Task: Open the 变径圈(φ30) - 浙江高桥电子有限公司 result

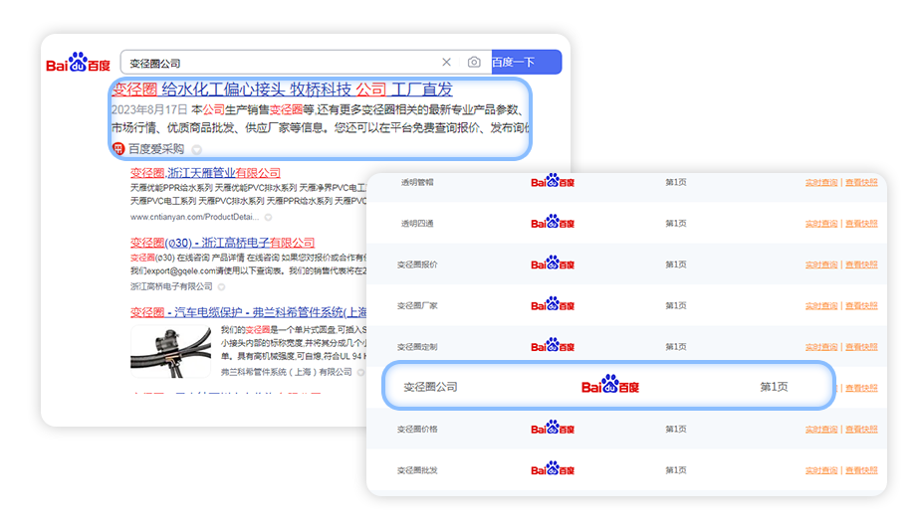Action: coord(222,243)
